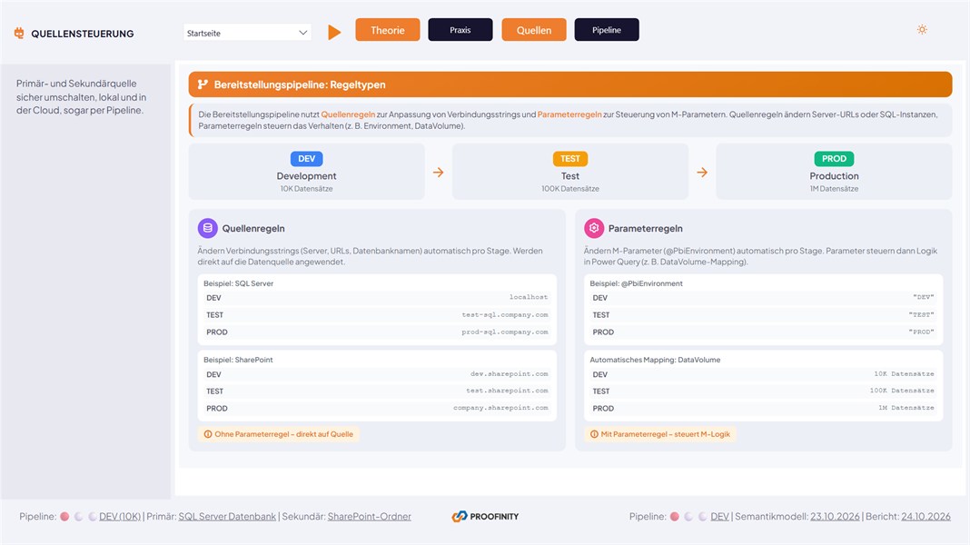Open the SharePoint-Ordner link
The image size is (970, 545).
coord(370,517)
